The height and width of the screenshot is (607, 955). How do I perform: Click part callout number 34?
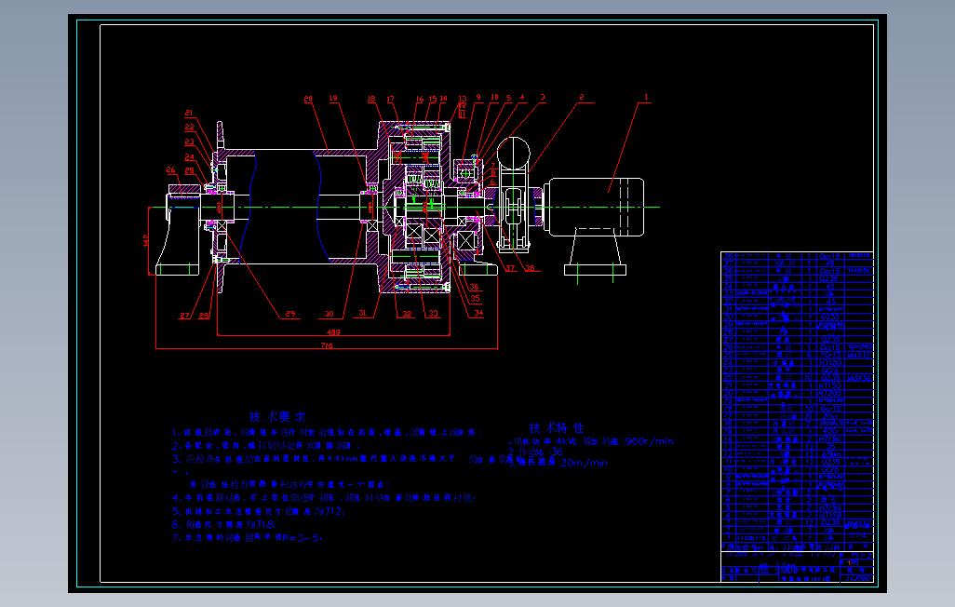click(478, 313)
